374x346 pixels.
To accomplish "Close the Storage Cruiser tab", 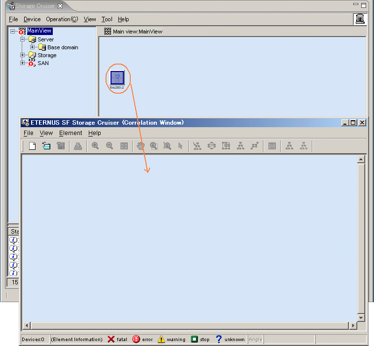I will click(x=60, y=6).
